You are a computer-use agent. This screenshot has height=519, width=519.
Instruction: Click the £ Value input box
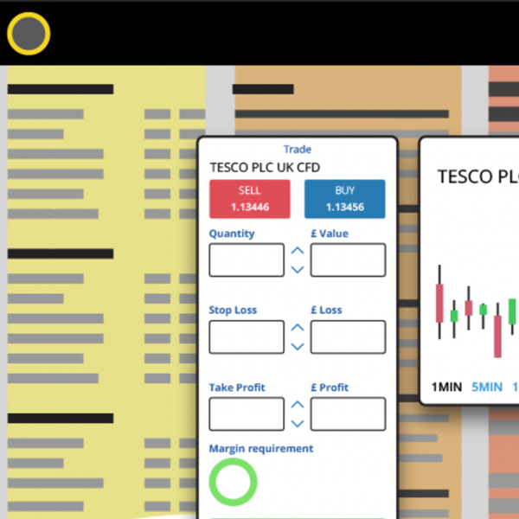(x=348, y=259)
